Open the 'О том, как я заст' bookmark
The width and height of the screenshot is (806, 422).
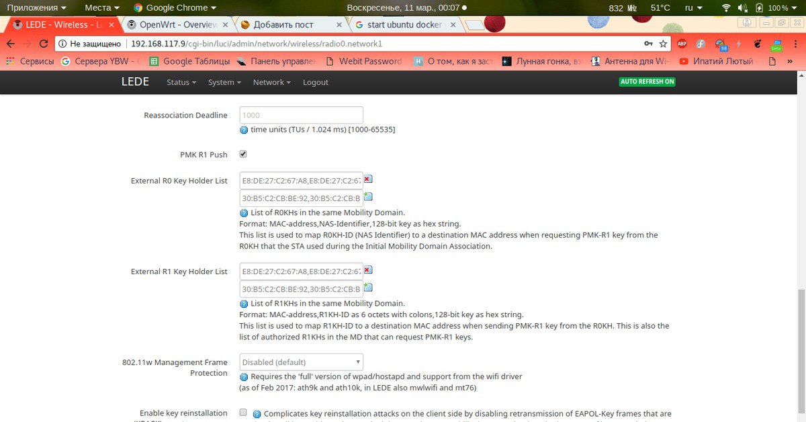pyautogui.click(x=452, y=61)
